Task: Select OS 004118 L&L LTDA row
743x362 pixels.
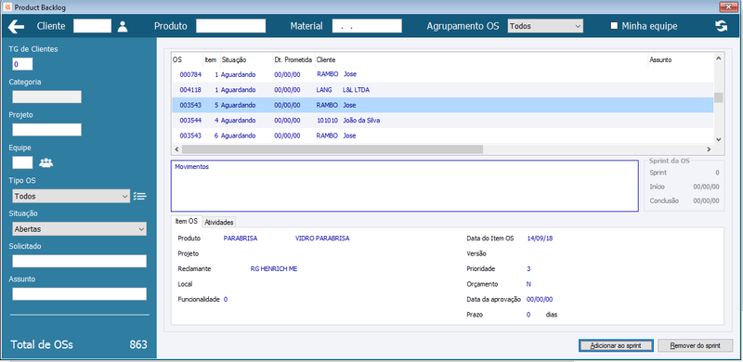Action: click(x=443, y=89)
